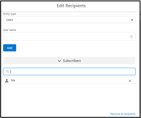Click Remove all recipients link
This screenshot has height=118, width=141.
click(123, 114)
